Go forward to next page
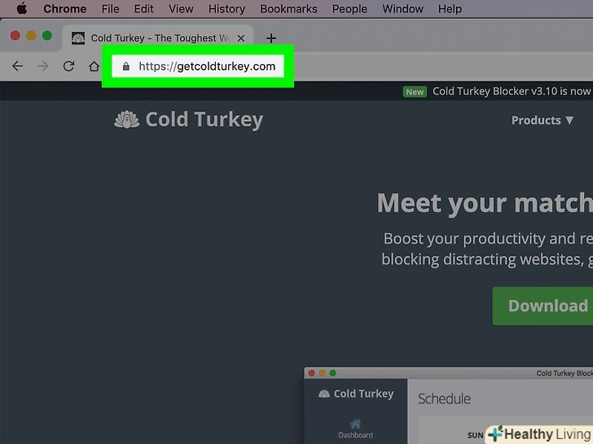The height and width of the screenshot is (444, 593). coord(43,67)
